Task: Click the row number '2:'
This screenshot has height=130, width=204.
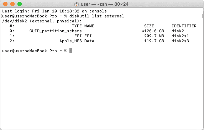Action: click(12, 41)
